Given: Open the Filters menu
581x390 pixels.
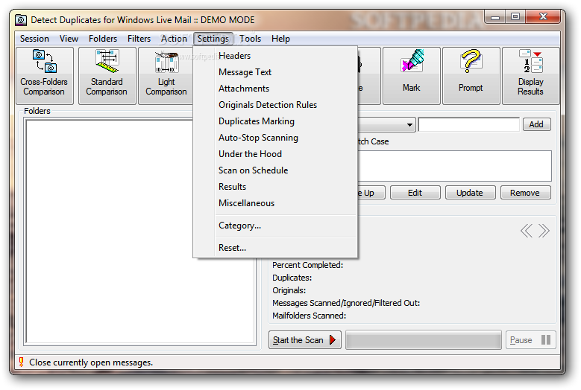Looking at the screenshot, I should [139, 39].
